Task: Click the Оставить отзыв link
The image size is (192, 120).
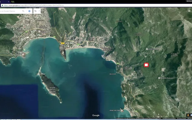Action: click(x=182, y=118)
